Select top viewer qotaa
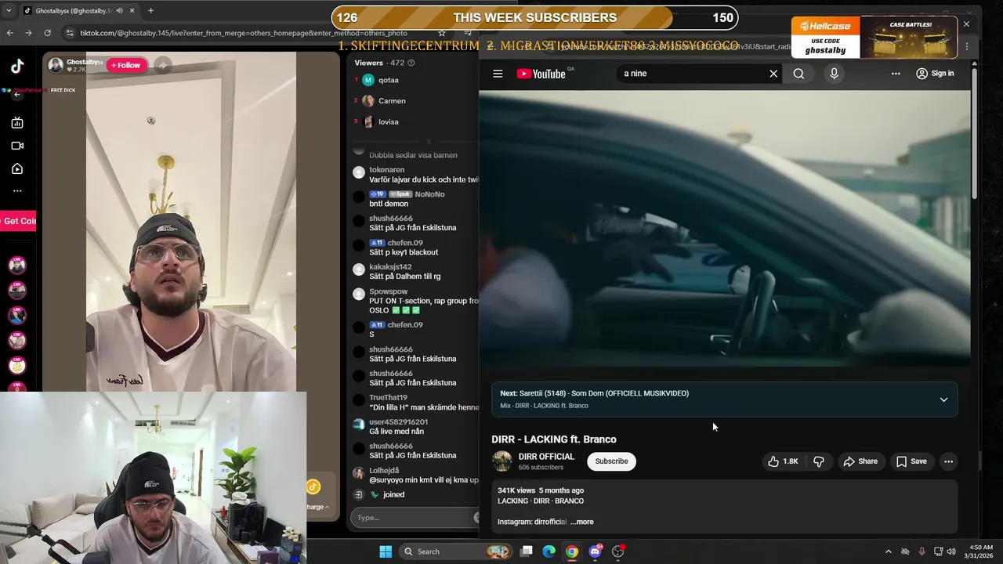This screenshot has width=1003, height=564. (388, 80)
